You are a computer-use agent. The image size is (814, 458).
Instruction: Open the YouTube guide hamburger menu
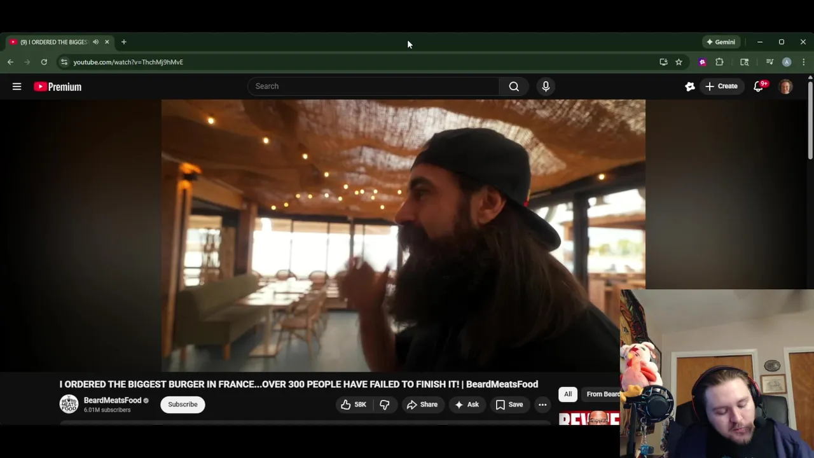(x=17, y=87)
